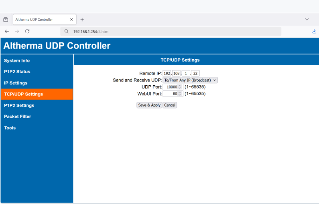Close the Altherma UDP Controller tab
Viewport: 319px width, 213px height.
coord(71,20)
